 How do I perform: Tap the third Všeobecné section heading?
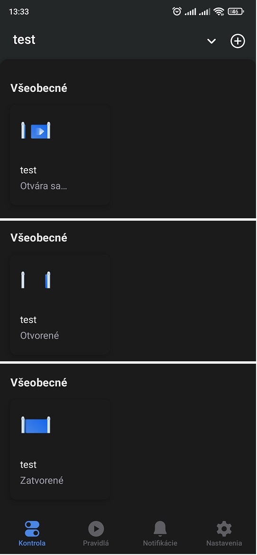click(38, 382)
